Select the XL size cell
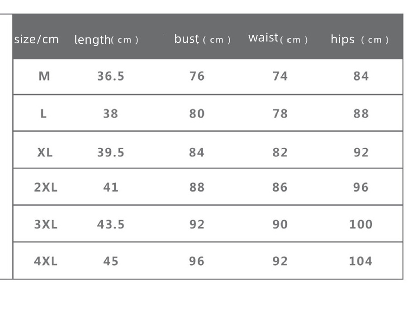Viewport: 417px width, 322px height. (45, 152)
